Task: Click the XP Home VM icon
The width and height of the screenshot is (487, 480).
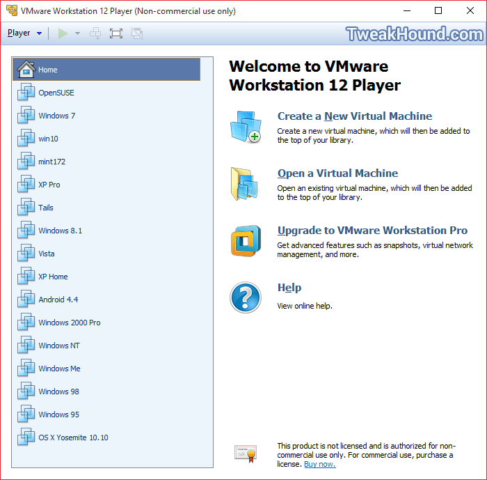Action: tap(26, 277)
